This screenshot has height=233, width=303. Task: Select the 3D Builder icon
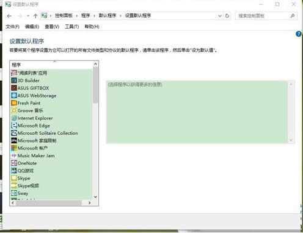[14, 81]
